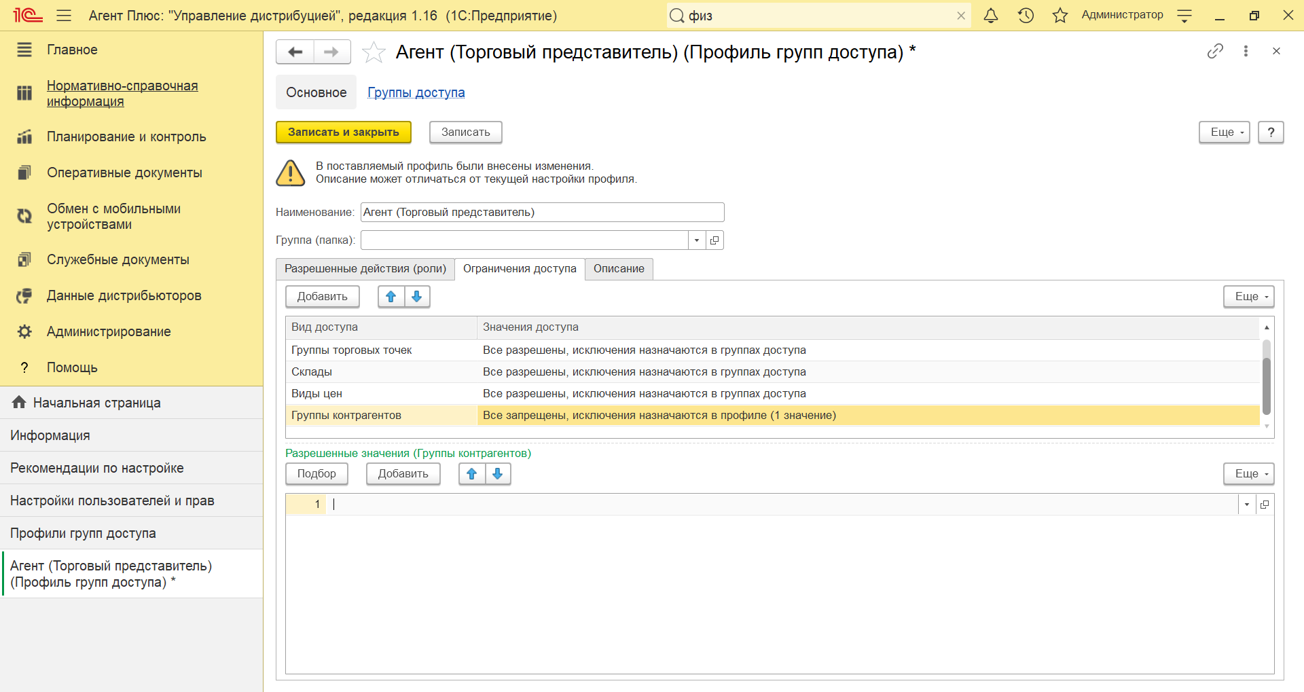Open favorites star in title bar
The image size is (1304, 692).
[1060, 16]
